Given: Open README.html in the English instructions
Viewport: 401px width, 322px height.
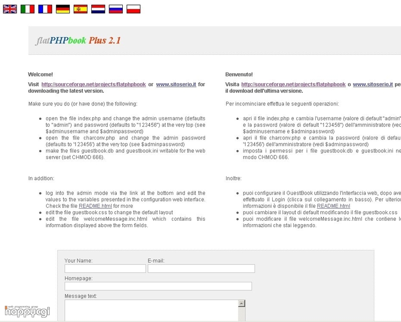Looking at the screenshot, I should pos(95,206).
